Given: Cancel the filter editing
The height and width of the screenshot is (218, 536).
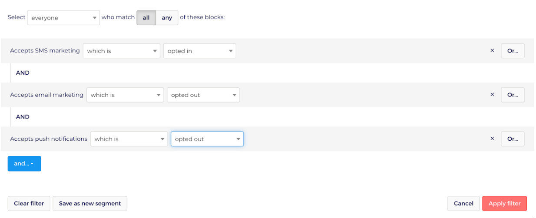Looking at the screenshot, I should pos(463,203).
